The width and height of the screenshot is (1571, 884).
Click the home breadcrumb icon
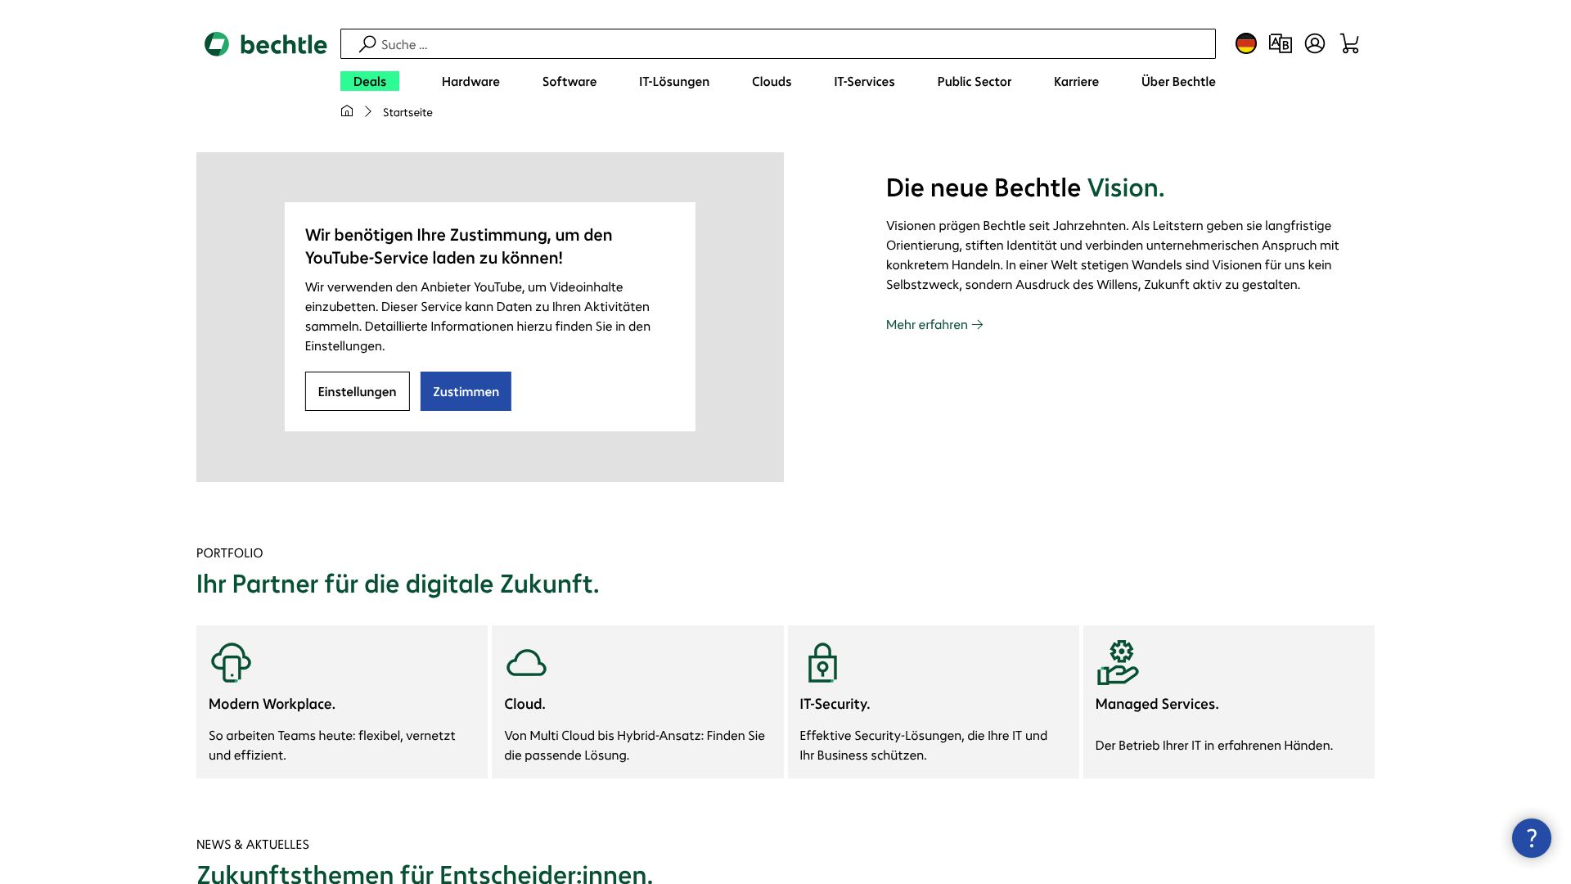coord(347,111)
